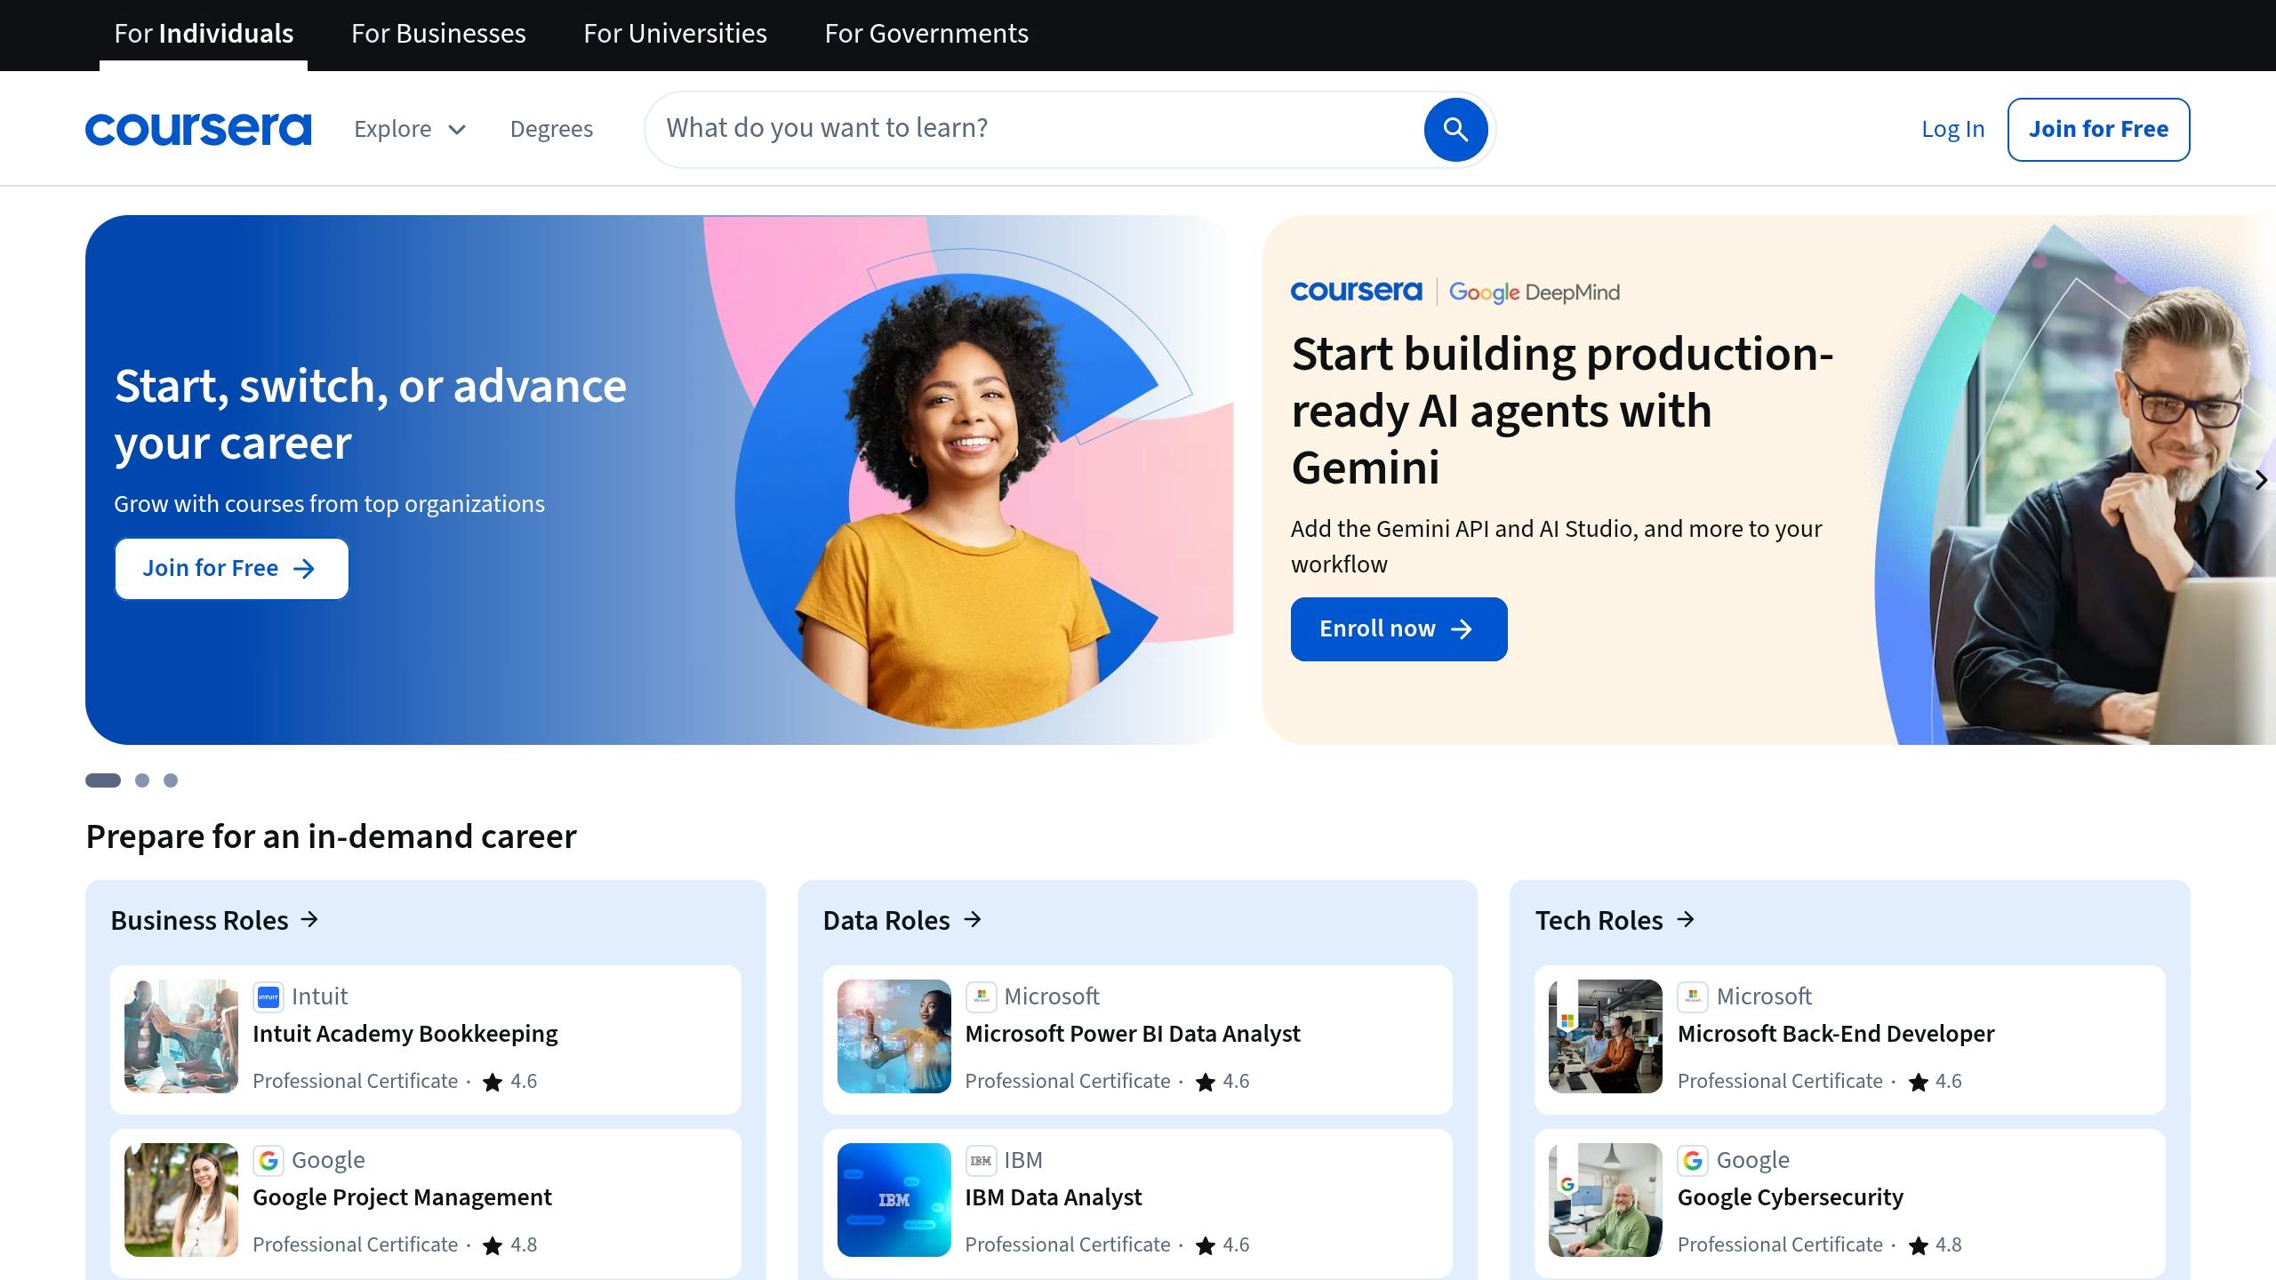Click the Log In link
This screenshot has height=1280, width=2276.
click(x=1952, y=130)
